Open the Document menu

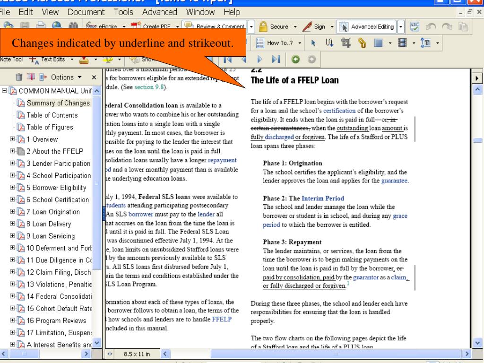click(x=86, y=12)
